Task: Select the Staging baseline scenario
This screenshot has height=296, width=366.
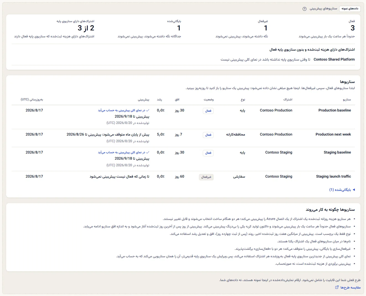Action: click(337, 152)
